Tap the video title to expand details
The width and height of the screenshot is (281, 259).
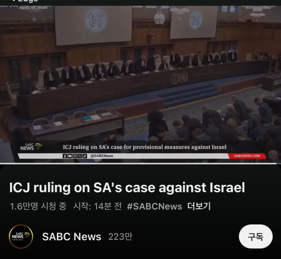point(127,187)
